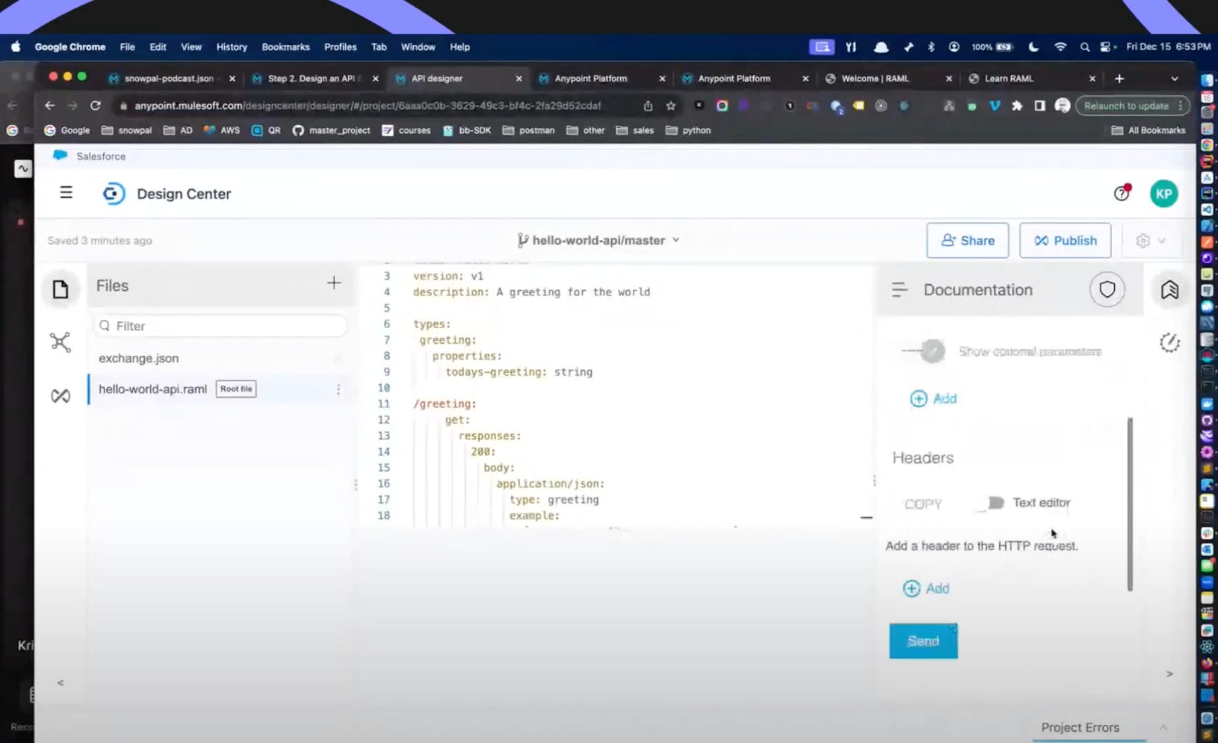
Task: Click the API summary bookmark icon on right edge
Action: pos(1169,289)
